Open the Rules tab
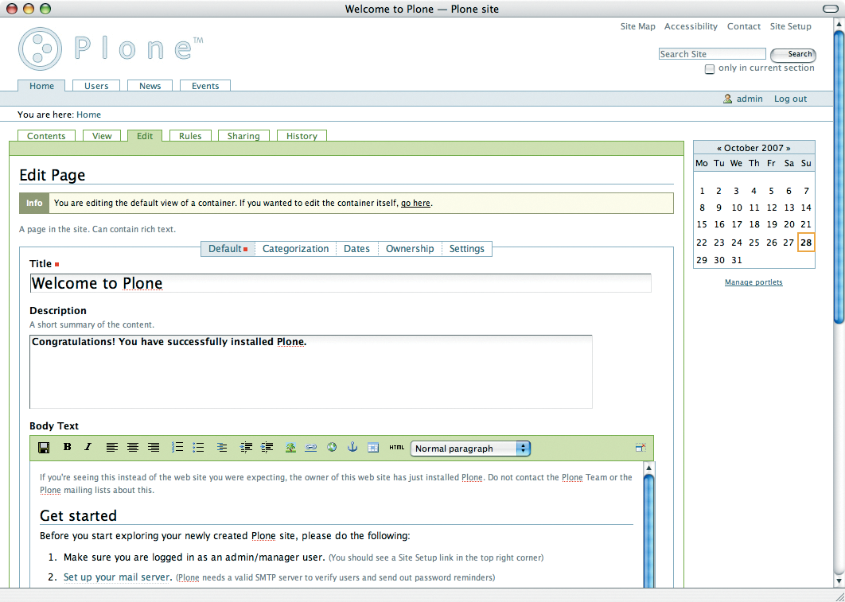The image size is (845, 602). (190, 136)
